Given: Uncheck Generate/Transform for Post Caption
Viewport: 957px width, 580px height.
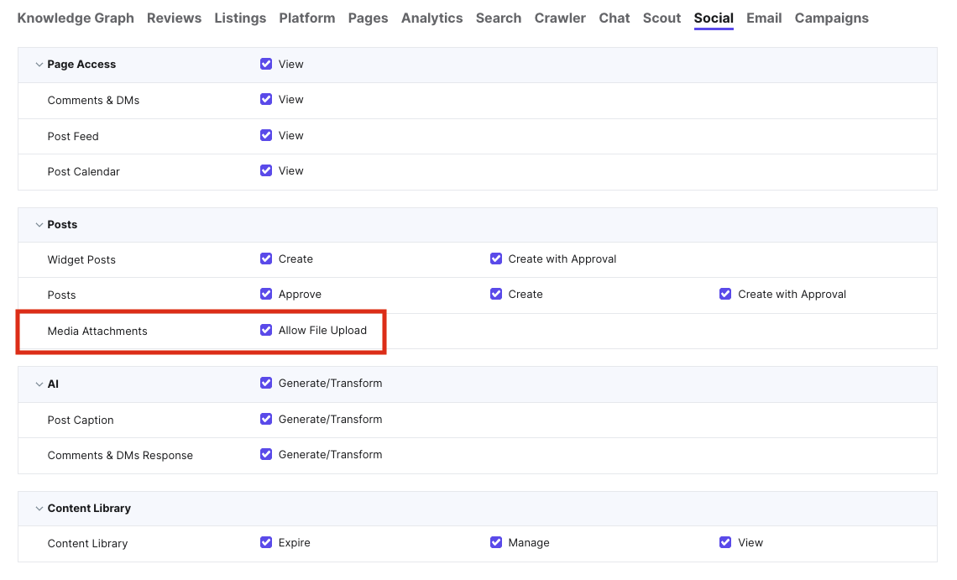Looking at the screenshot, I should pyautogui.click(x=266, y=420).
